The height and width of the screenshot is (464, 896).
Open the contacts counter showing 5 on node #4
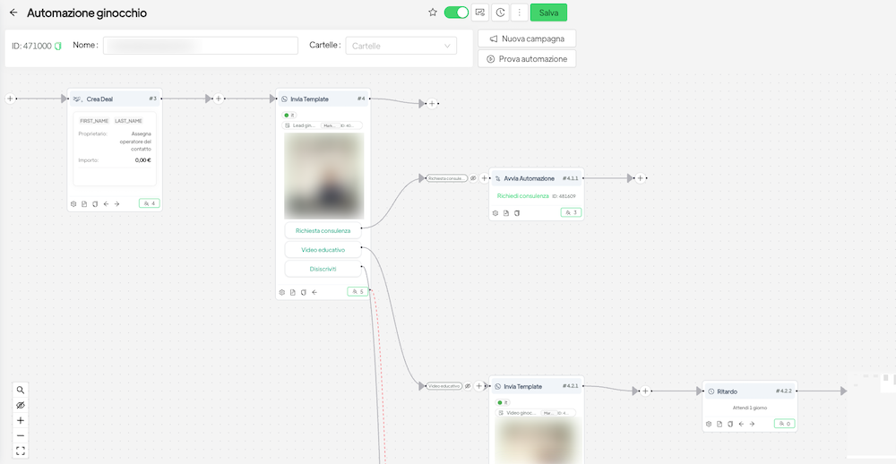[x=358, y=292]
